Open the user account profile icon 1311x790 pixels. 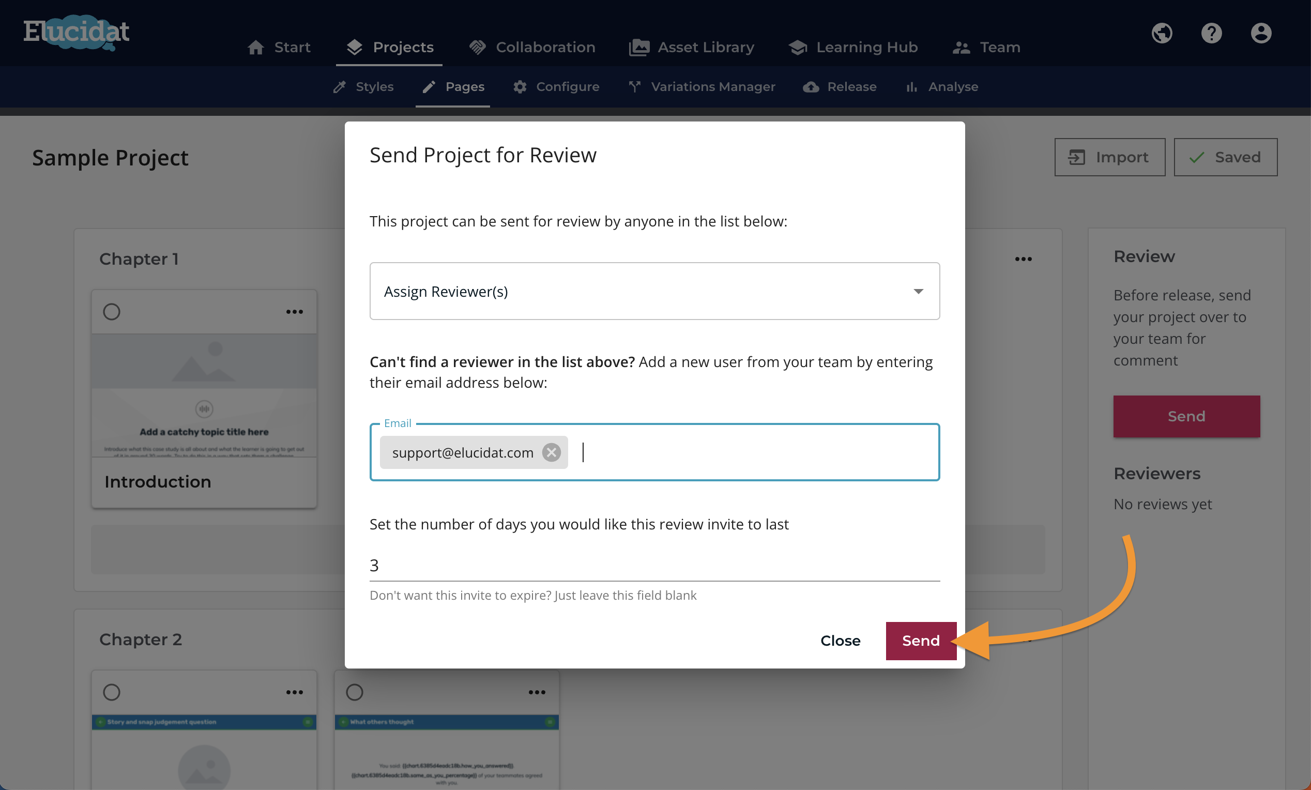1260,33
